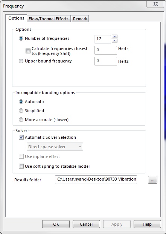Confirm settings with OK button
The width and height of the screenshot is (166, 234).
tap(56, 224)
